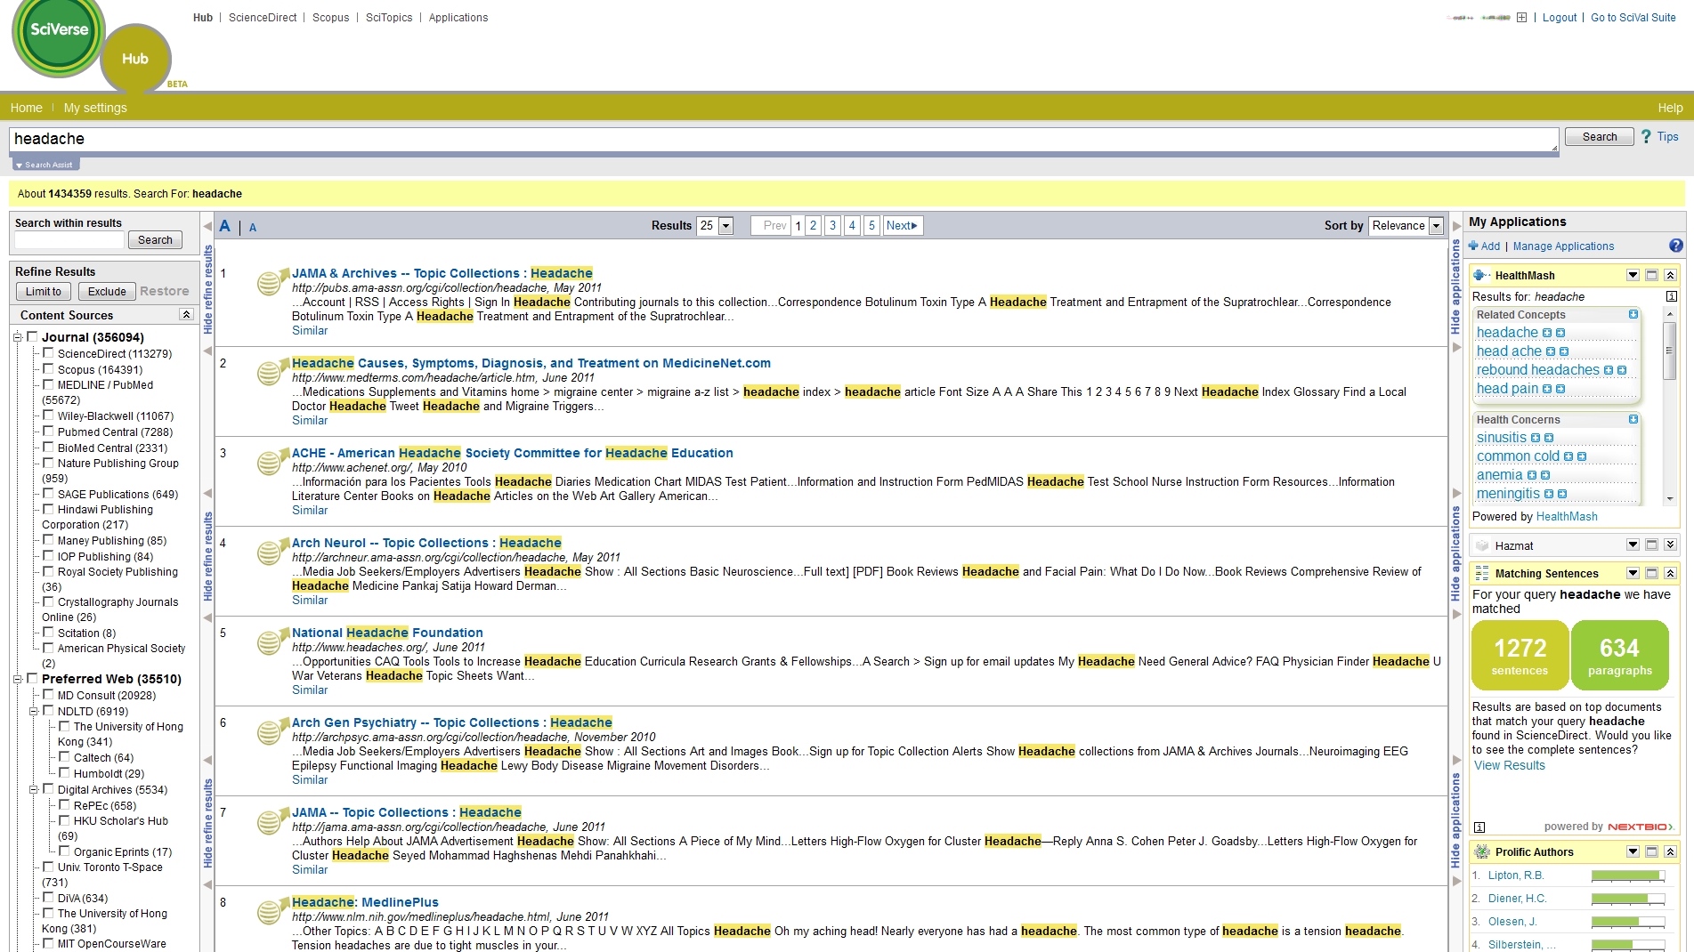
Task: Select the small font size 'A' icon
Action: (x=253, y=228)
